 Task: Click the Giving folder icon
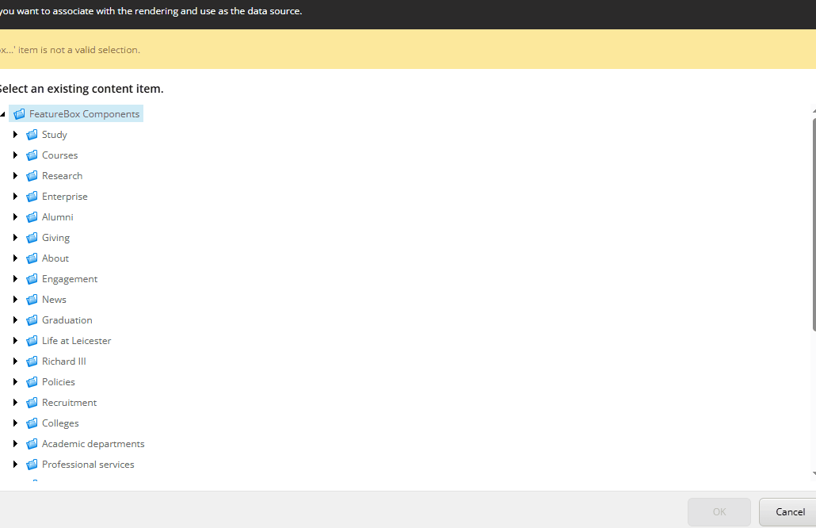tap(32, 237)
